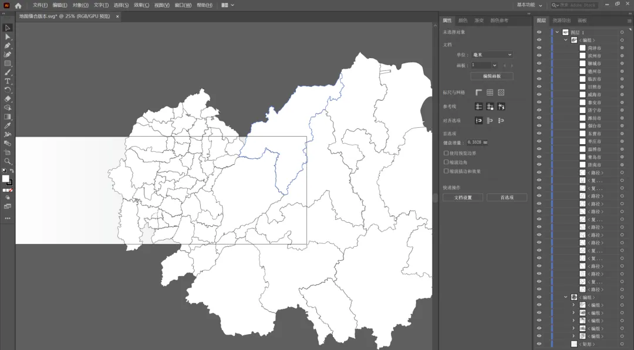Click the 编辑画板 button
This screenshot has width=634, height=350.
click(492, 76)
